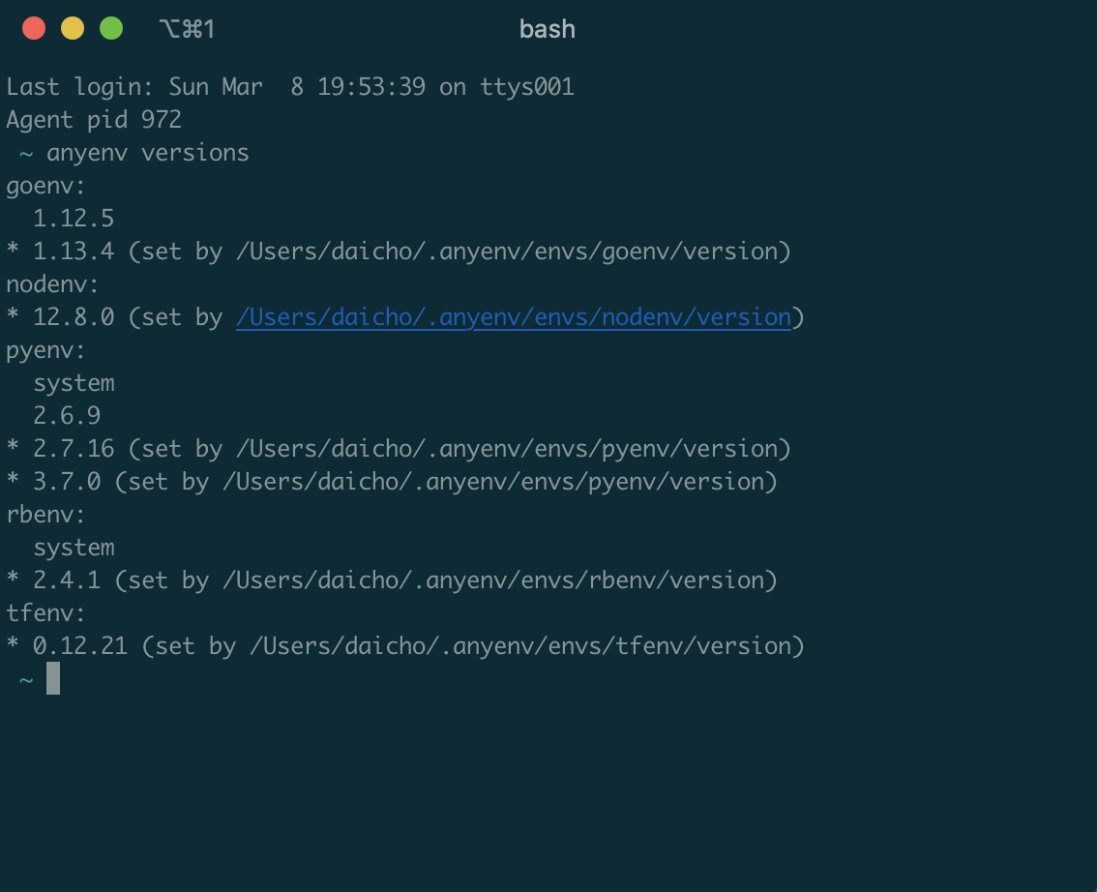Select the 3.7.0 pyenv version line
The width and height of the screenshot is (1097, 892).
point(392,482)
